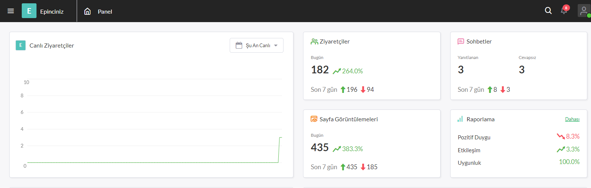
Task: Click the Sohbetler chat bubble icon
Action: [461, 42]
